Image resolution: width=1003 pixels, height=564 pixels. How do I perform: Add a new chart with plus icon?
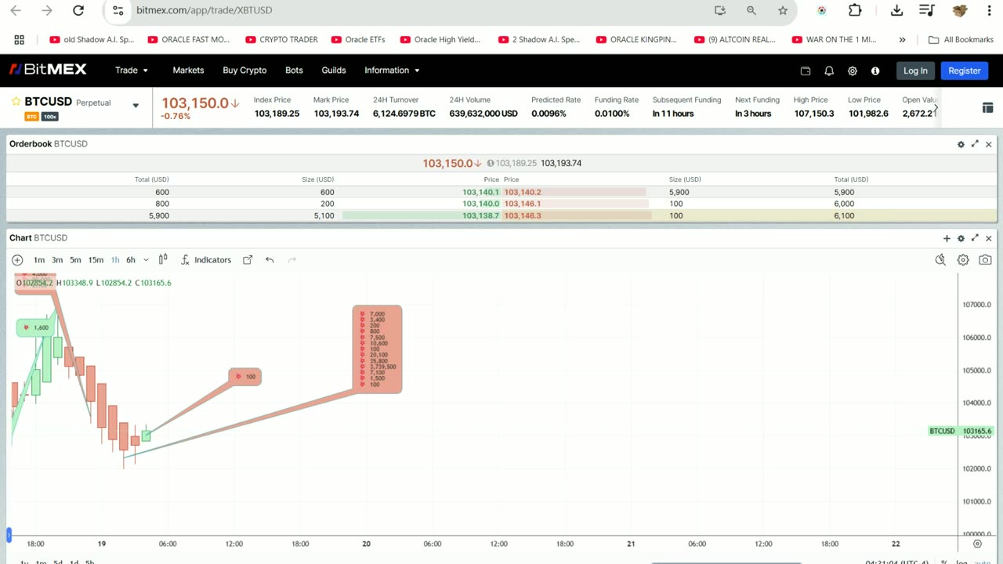tap(947, 238)
